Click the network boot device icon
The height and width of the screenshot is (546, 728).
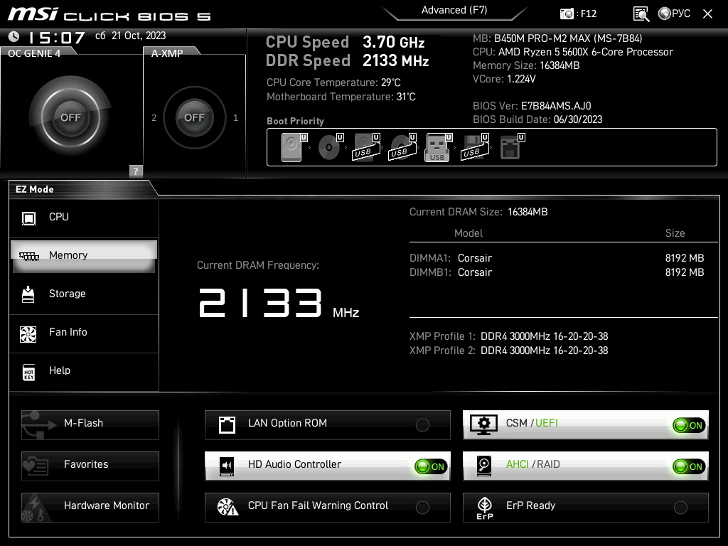tap(512, 148)
